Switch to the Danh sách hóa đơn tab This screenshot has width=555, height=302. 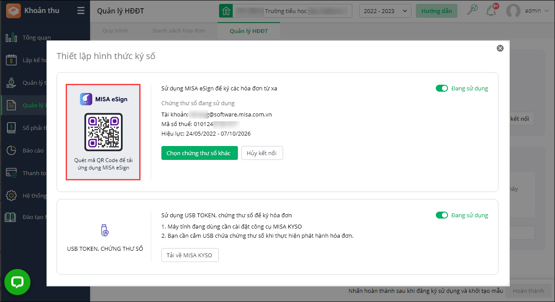(x=179, y=31)
